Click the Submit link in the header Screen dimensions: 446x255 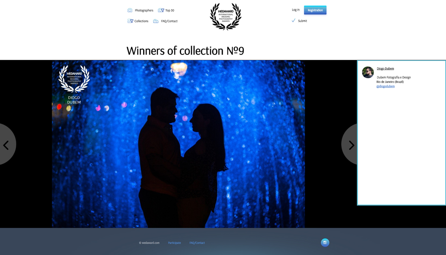pos(303,21)
